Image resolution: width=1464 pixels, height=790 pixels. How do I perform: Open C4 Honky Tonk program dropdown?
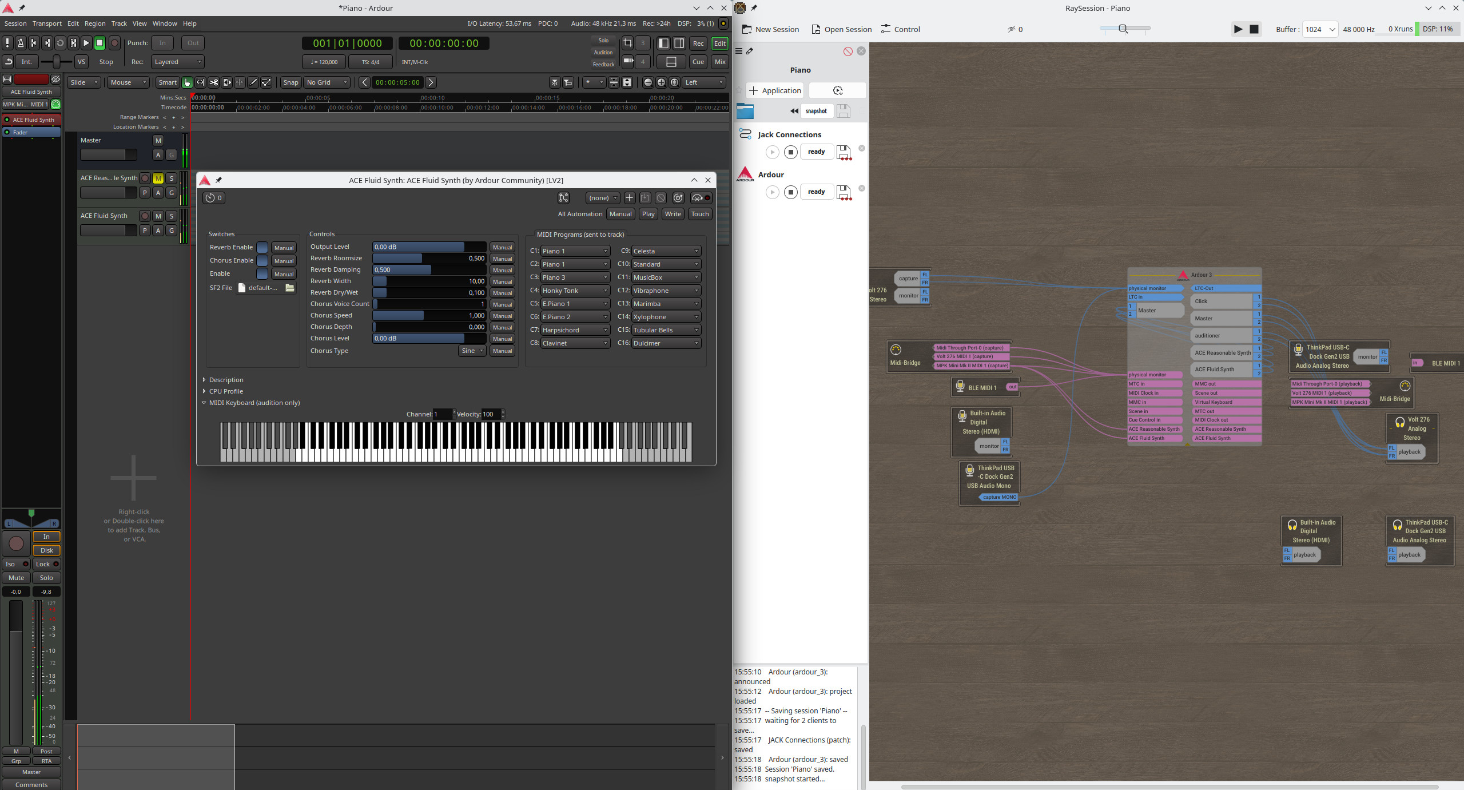(575, 291)
